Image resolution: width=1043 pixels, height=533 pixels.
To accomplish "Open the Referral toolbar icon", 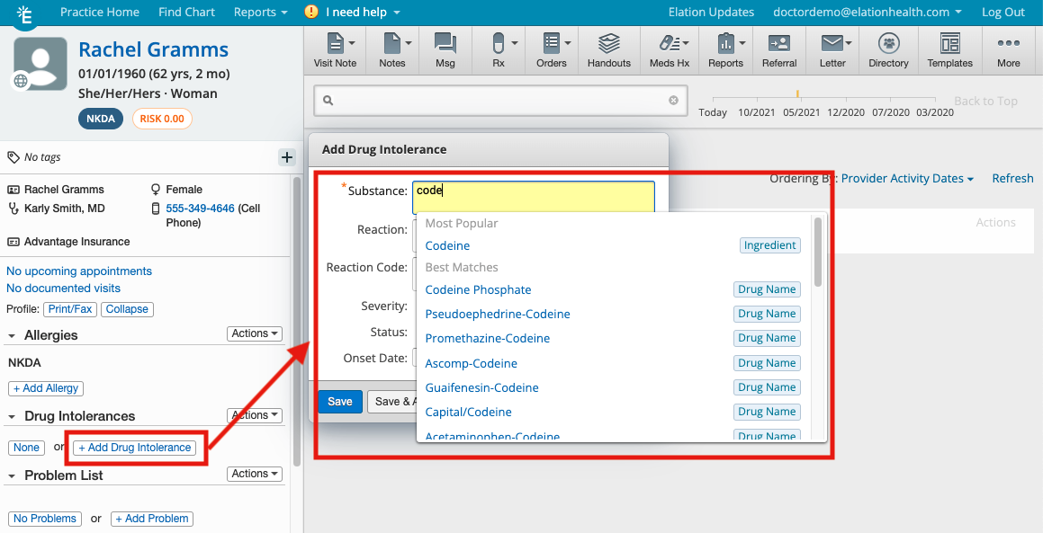I will pyautogui.click(x=778, y=49).
